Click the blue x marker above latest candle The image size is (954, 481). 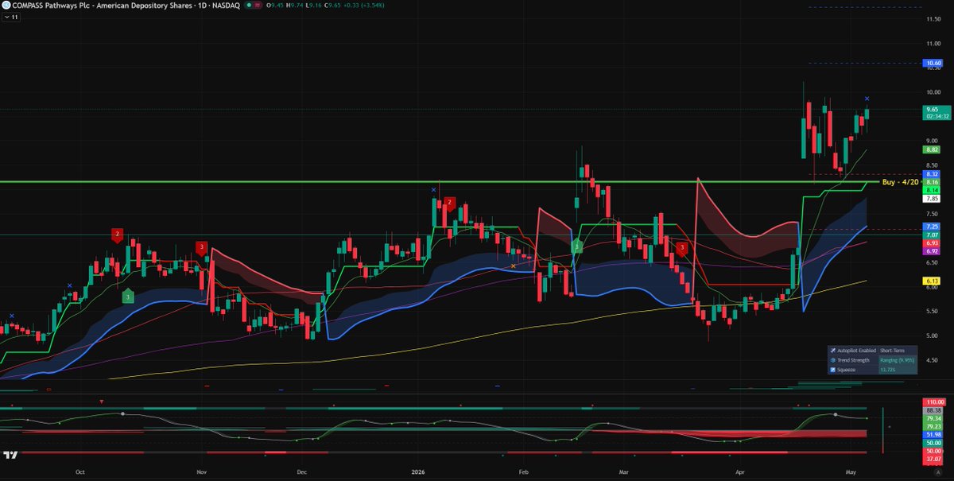(867, 99)
